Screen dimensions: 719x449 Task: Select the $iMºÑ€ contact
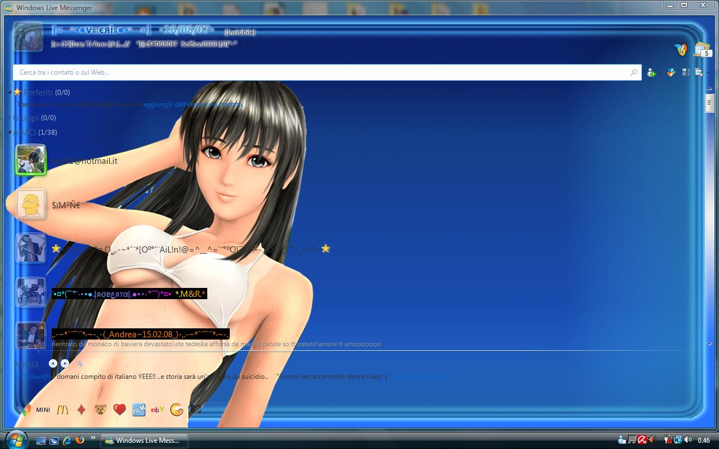click(x=66, y=205)
